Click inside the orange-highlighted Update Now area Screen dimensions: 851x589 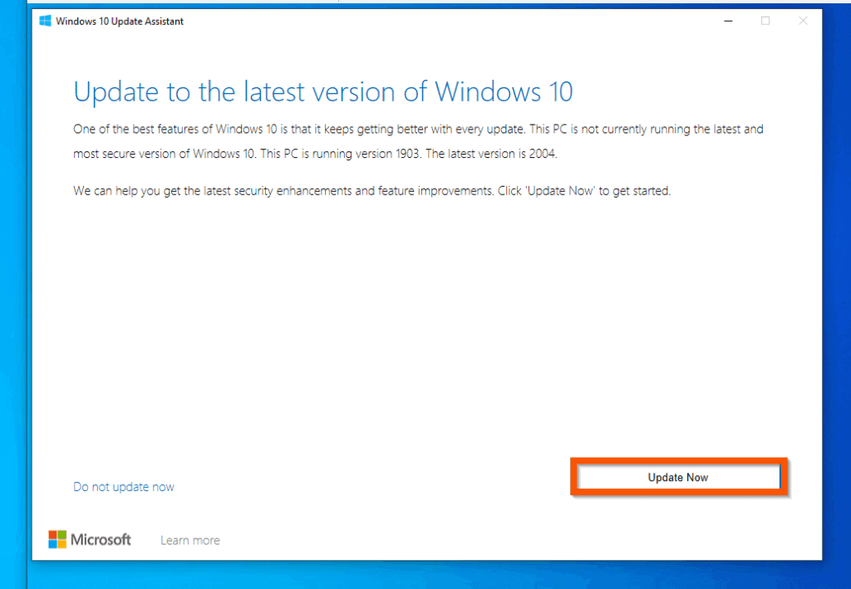click(x=678, y=477)
